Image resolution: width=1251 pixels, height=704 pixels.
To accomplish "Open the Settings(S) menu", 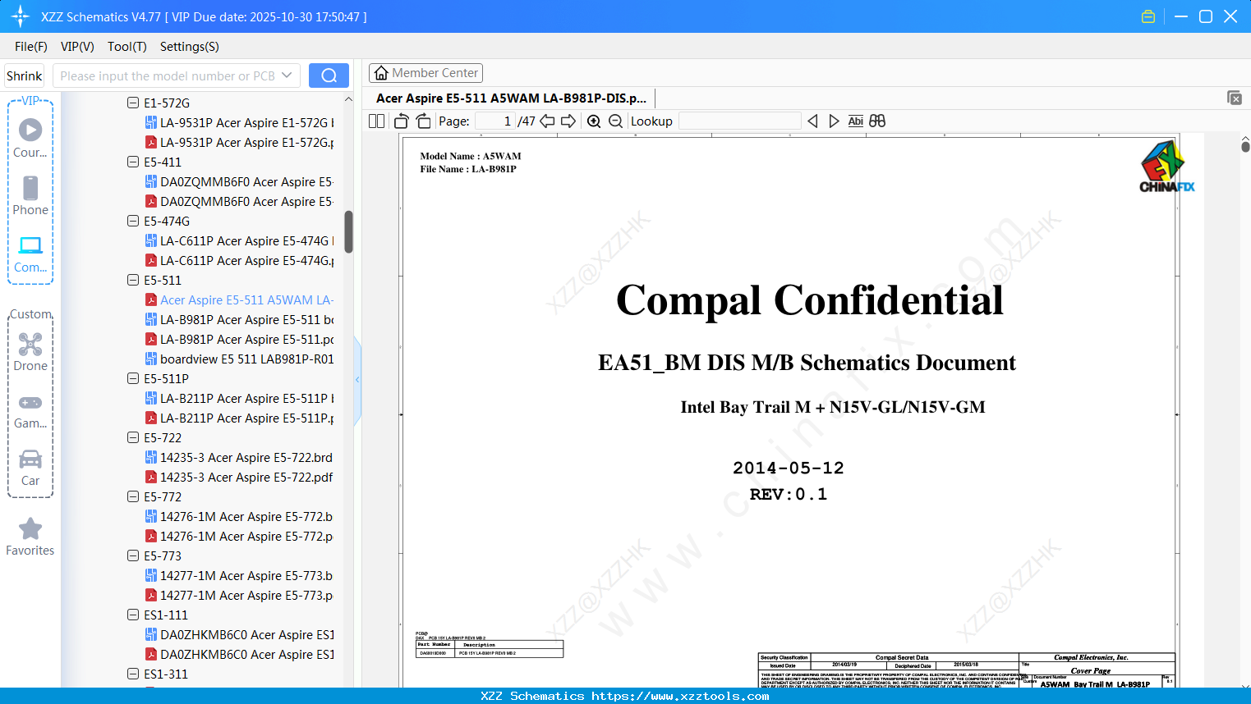I will point(190,47).
